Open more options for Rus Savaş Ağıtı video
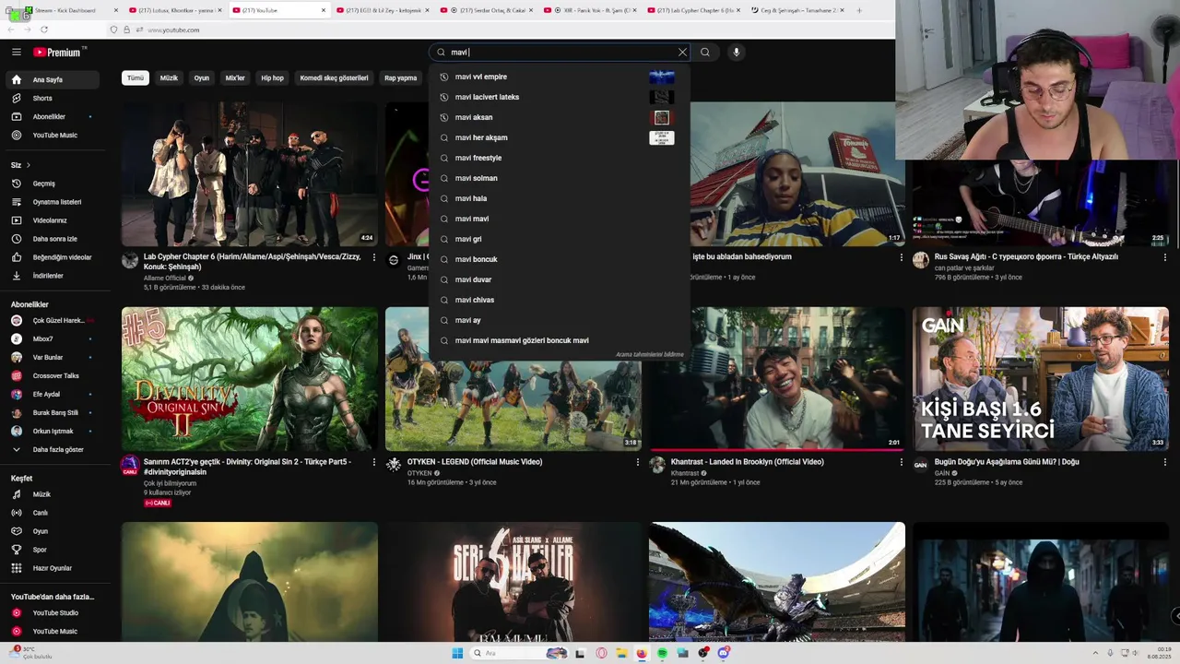 tap(1164, 258)
